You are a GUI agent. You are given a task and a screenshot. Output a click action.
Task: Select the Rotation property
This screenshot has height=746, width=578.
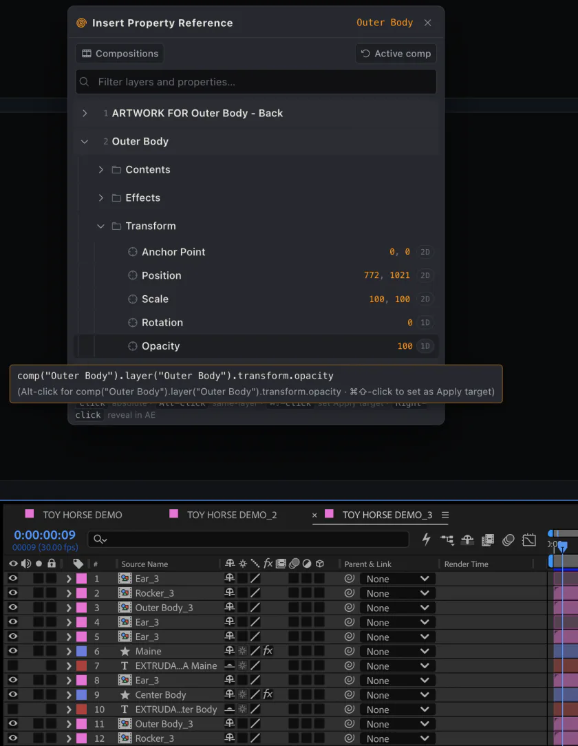pos(162,323)
